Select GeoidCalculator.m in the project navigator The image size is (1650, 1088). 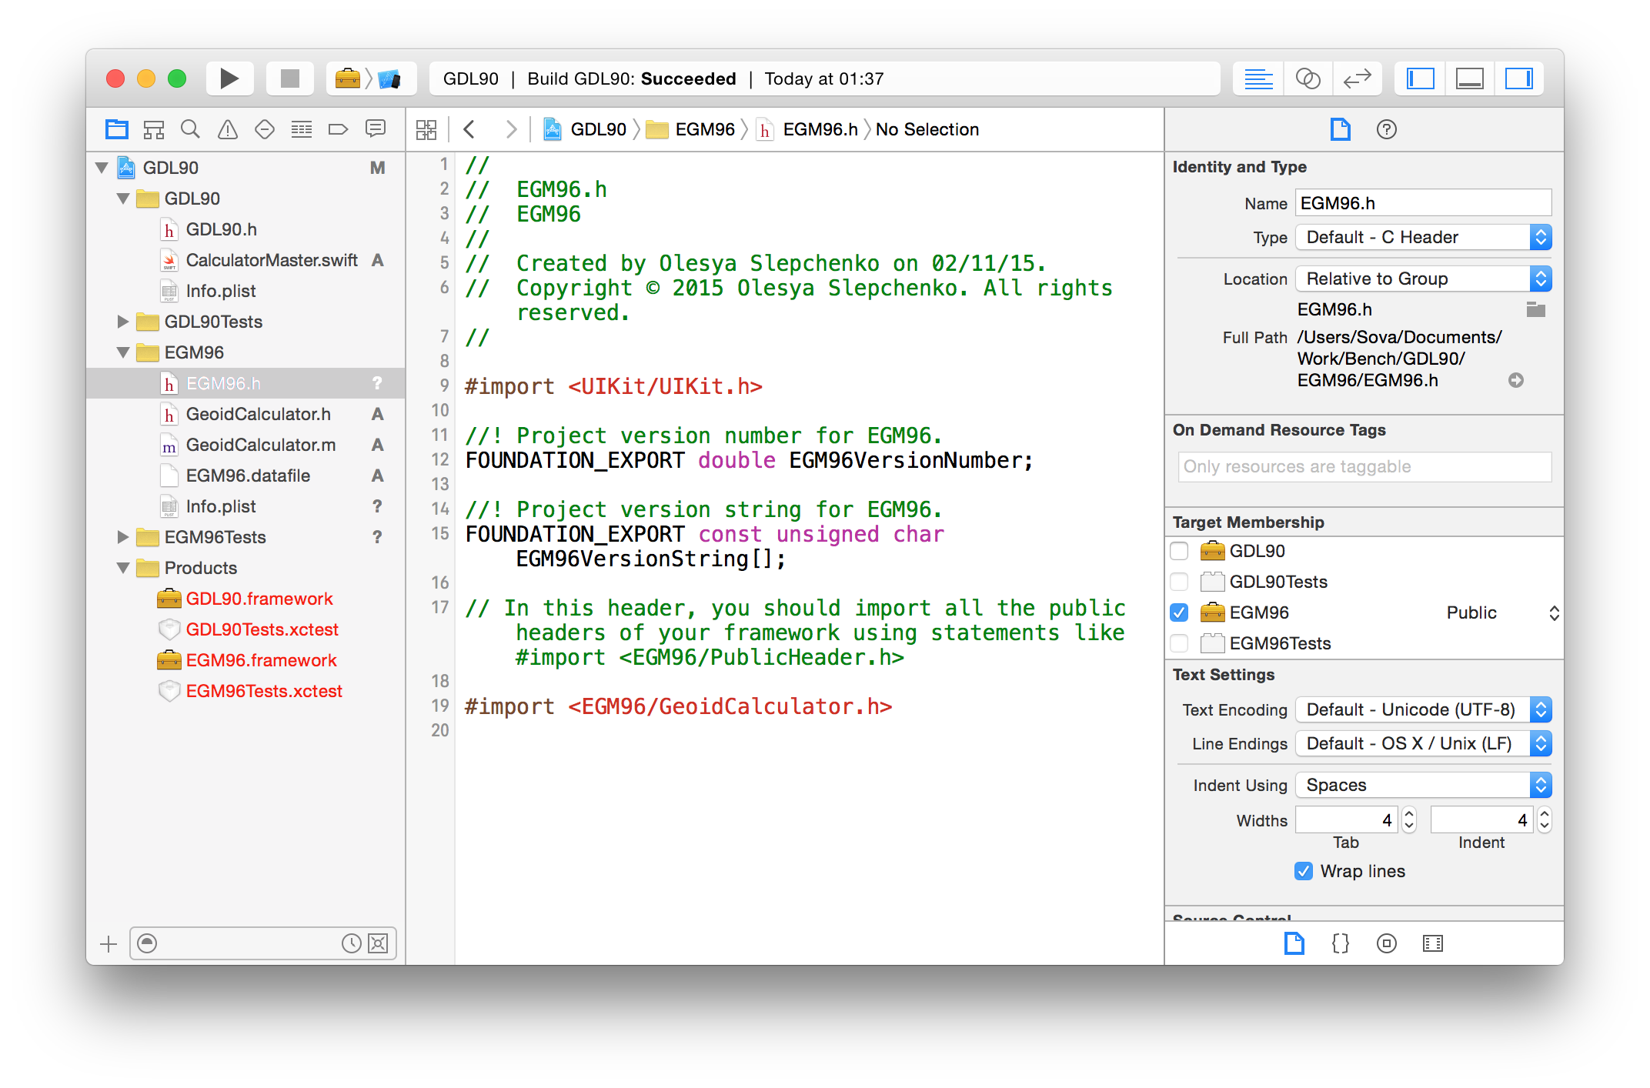(260, 445)
